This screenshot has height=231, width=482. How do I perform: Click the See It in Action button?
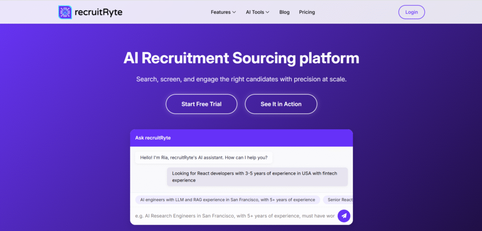point(281,104)
